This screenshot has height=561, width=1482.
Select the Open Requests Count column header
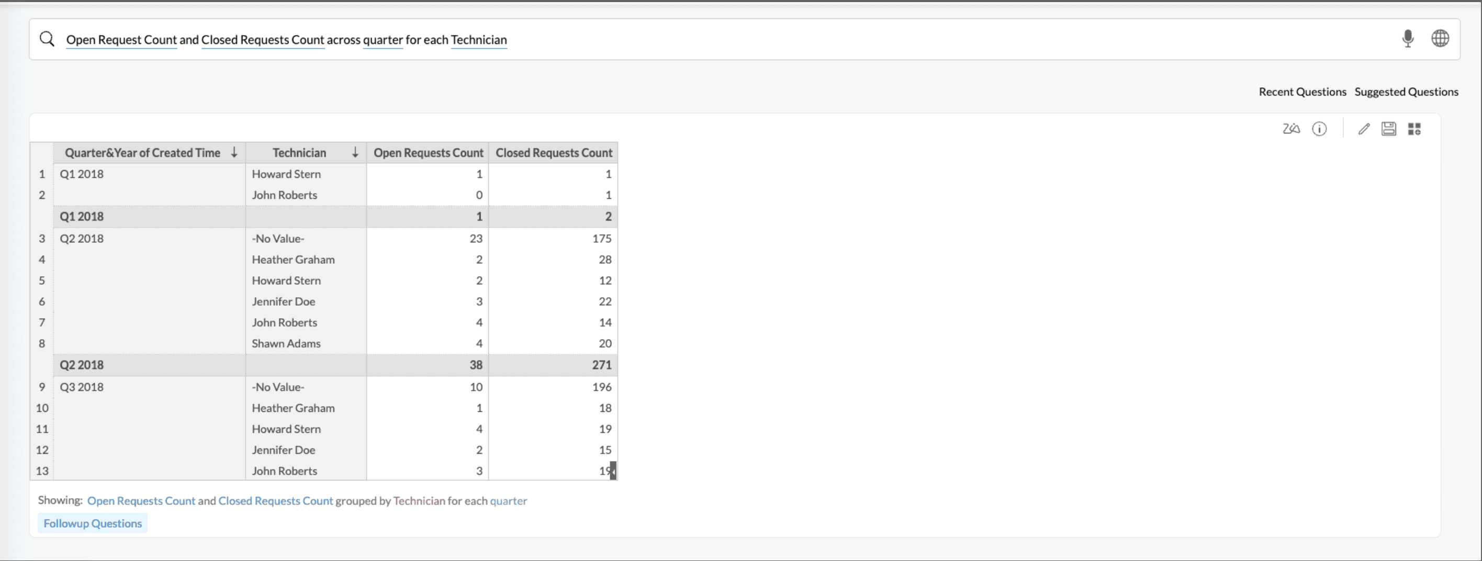428,152
